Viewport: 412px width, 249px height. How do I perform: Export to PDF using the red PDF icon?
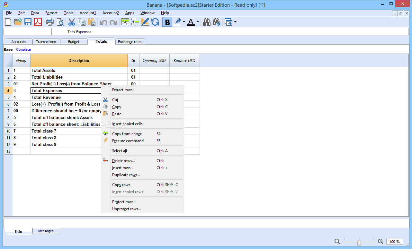click(x=38, y=22)
